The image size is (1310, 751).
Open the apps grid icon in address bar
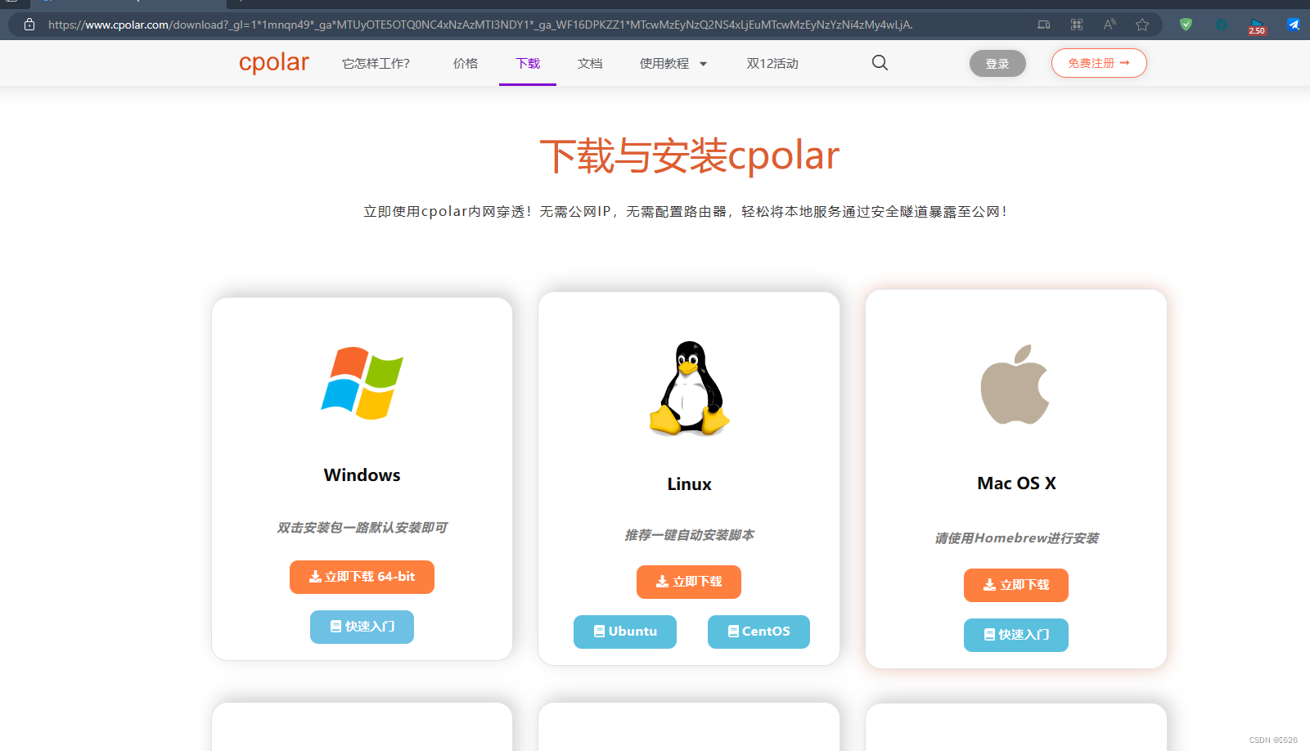[x=1077, y=25]
